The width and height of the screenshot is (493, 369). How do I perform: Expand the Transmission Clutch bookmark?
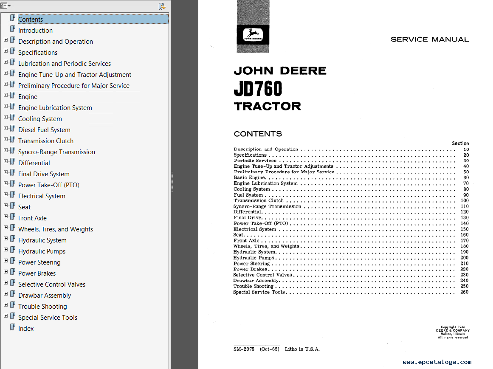[x=6, y=139]
